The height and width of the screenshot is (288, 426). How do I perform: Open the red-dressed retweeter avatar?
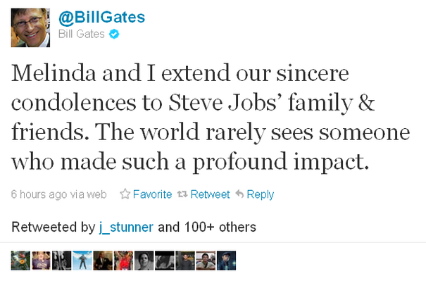point(123,261)
